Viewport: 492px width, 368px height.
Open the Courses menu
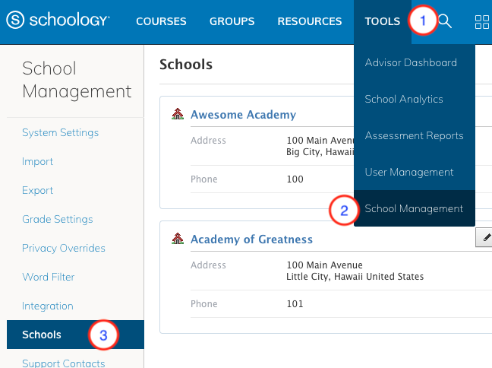[x=162, y=21]
